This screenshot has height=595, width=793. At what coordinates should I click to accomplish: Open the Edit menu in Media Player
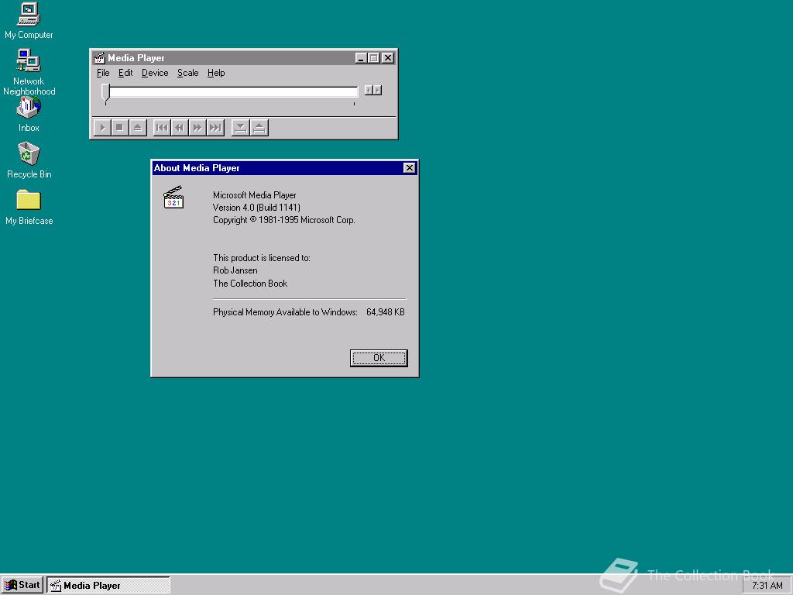coord(125,73)
